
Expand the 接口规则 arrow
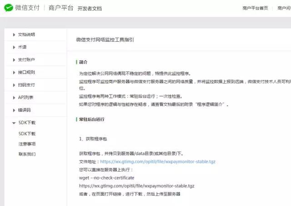pyautogui.click(x=14, y=73)
